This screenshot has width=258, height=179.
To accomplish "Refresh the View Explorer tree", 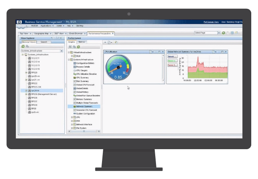I will tap(23, 46).
